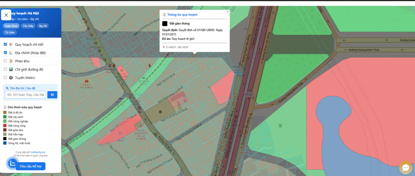Uncheck the Địa chính (thửa đất) checkbox
The height and width of the screenshot is (176, 415).
tap(5, 53)
